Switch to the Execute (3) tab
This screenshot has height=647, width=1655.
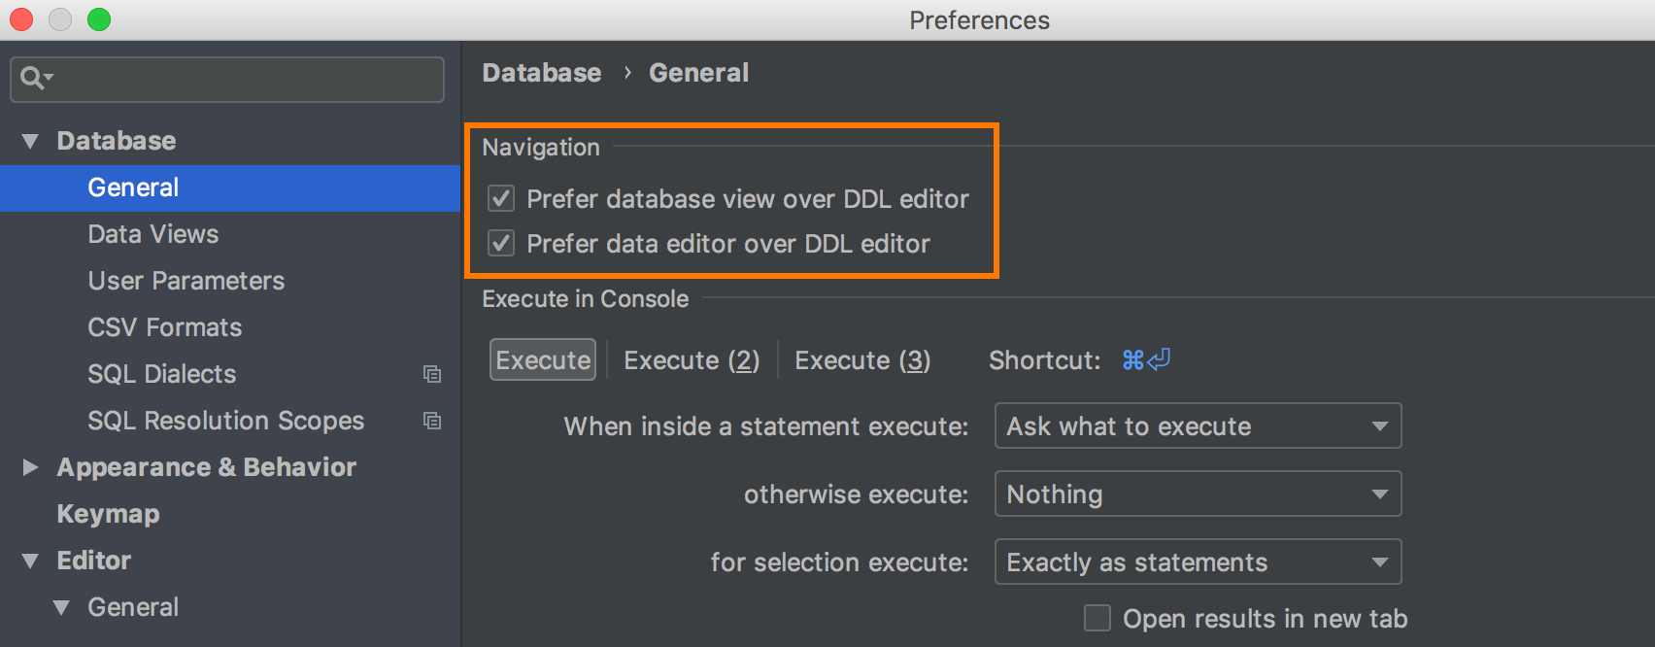click(862, 360)
